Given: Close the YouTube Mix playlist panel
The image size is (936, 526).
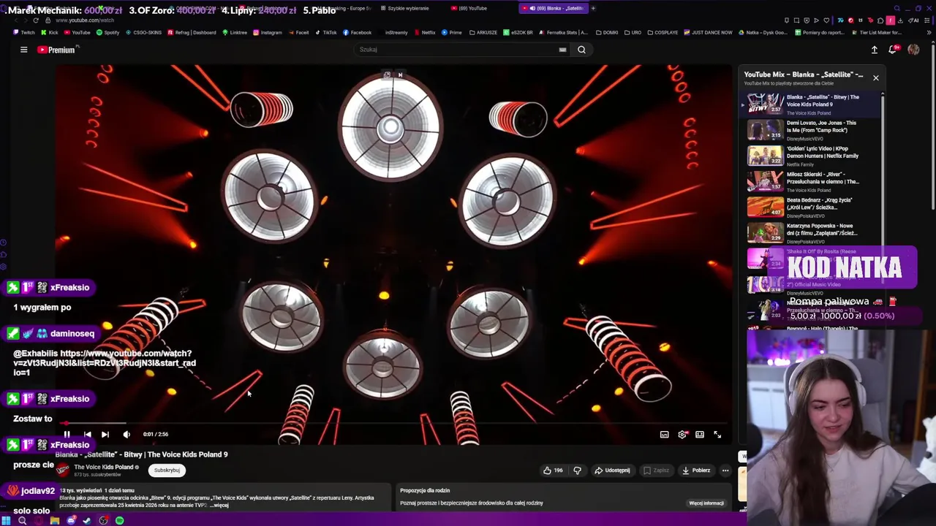Looking at the screenshot, I should [875, 77].
